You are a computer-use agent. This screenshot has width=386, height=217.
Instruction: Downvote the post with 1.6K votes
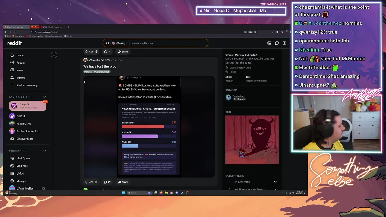(96, 52)
